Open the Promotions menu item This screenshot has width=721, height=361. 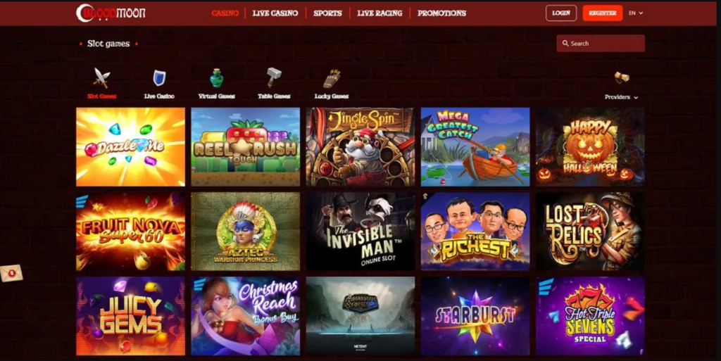pyautogui.click(x=441, y=13)
